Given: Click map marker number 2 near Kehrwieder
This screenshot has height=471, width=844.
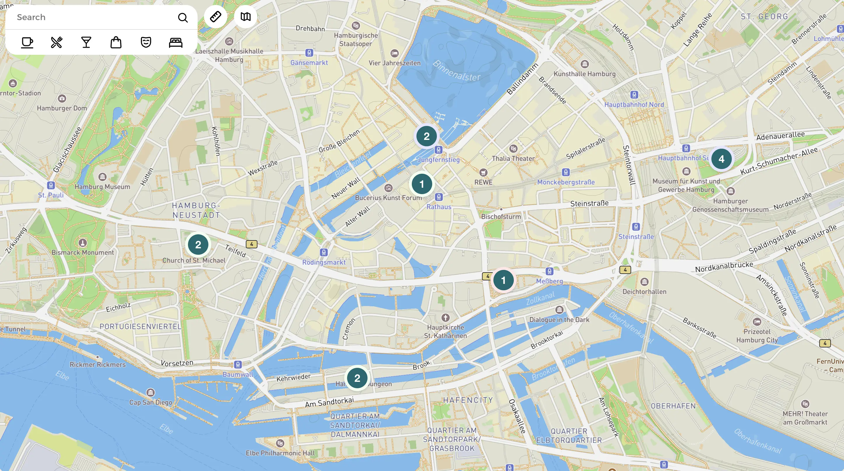Looking at the screenshot, I should (356, 378).
